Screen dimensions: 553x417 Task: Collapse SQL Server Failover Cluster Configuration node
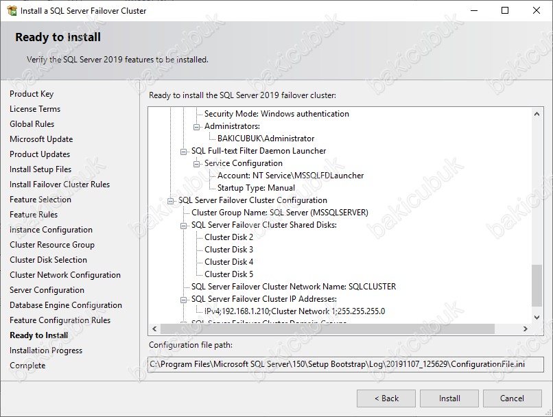pyautogui.click(x=170, y=201)
